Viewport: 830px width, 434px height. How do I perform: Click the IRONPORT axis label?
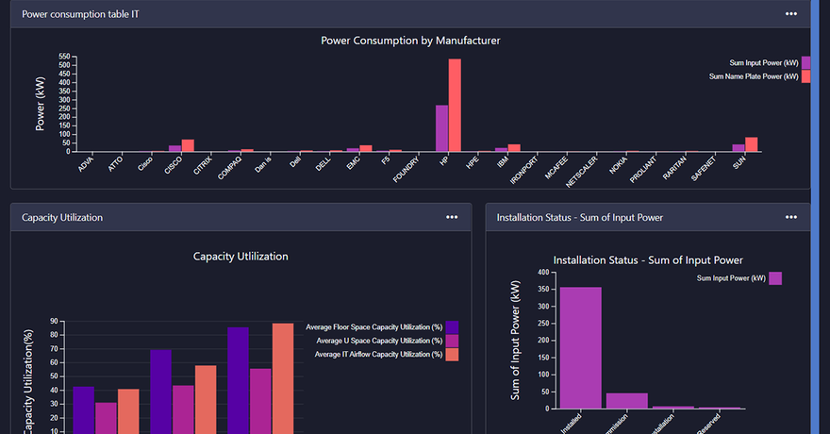coord(524,170)
